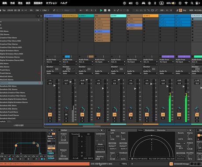Toggle track 31 activator button
This screenshot has width=202, height=167.
pyautogui.click(x=163, y=115)
